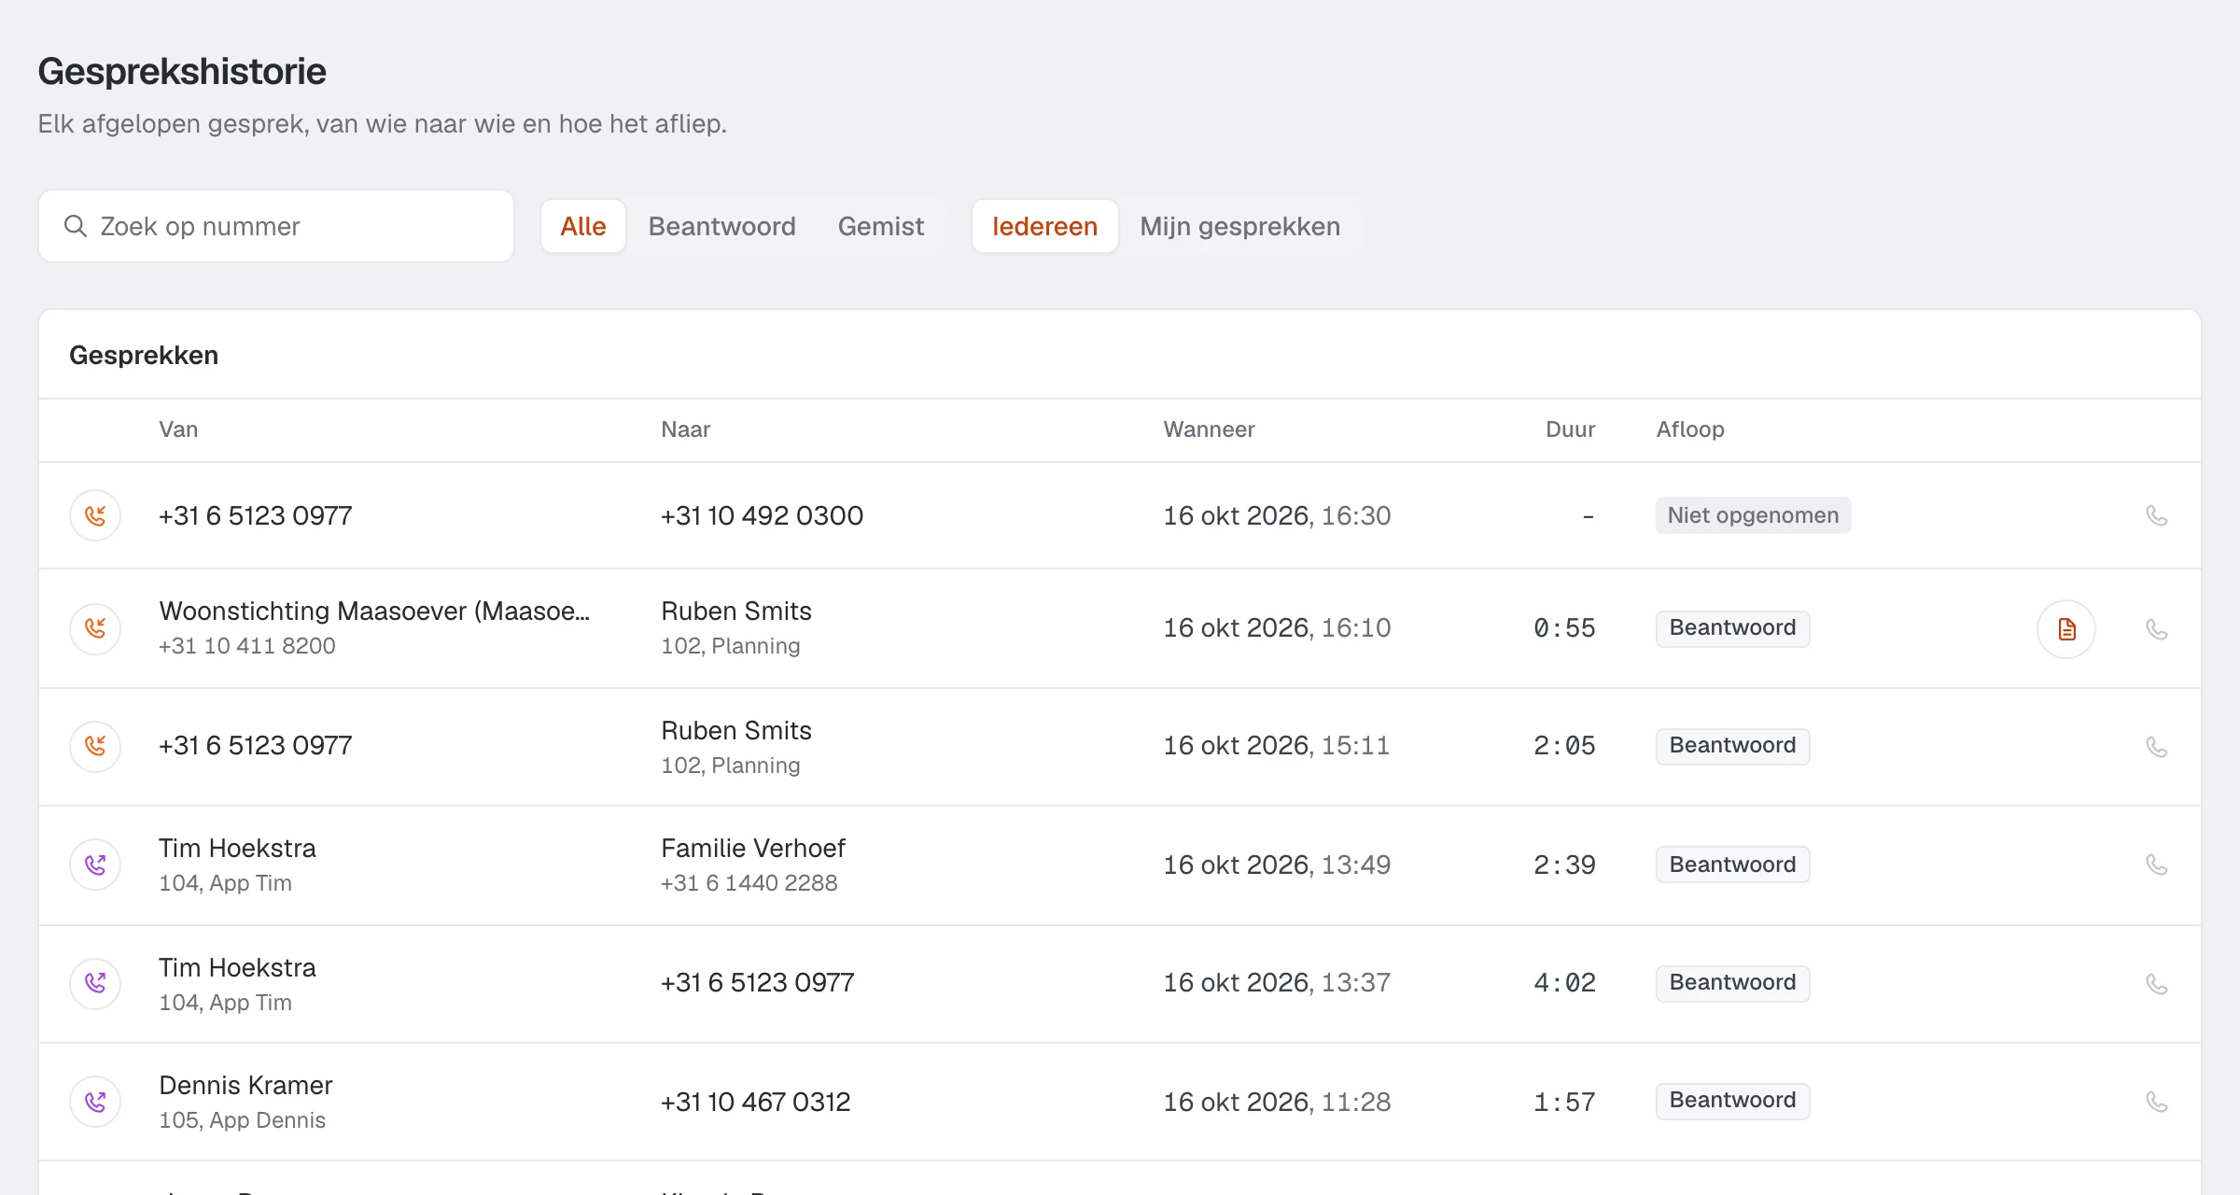Screen dimensions: 2240x1195
Task: Click the search magnifier icon
Action: 76,226
